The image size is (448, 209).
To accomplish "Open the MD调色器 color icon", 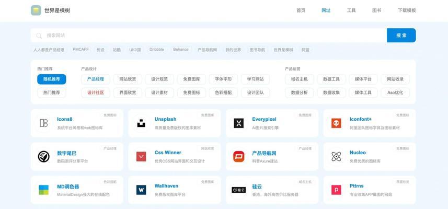I will (44, 190).
